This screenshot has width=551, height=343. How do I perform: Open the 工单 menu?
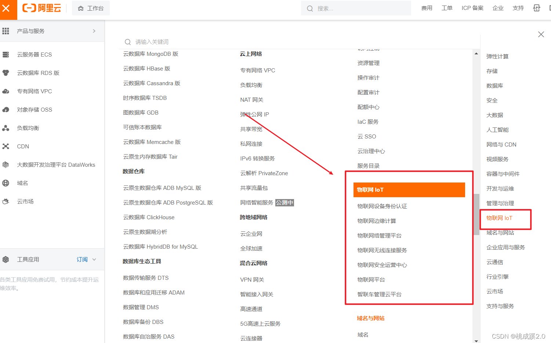point(447,8)
